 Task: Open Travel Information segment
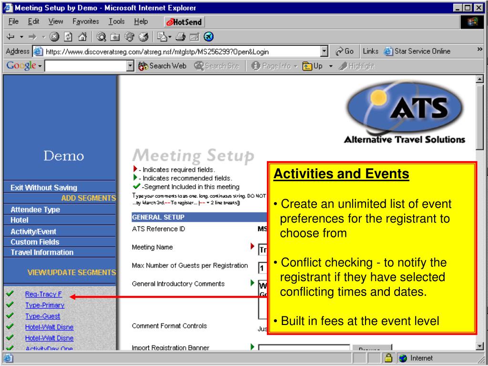[42, 253]
